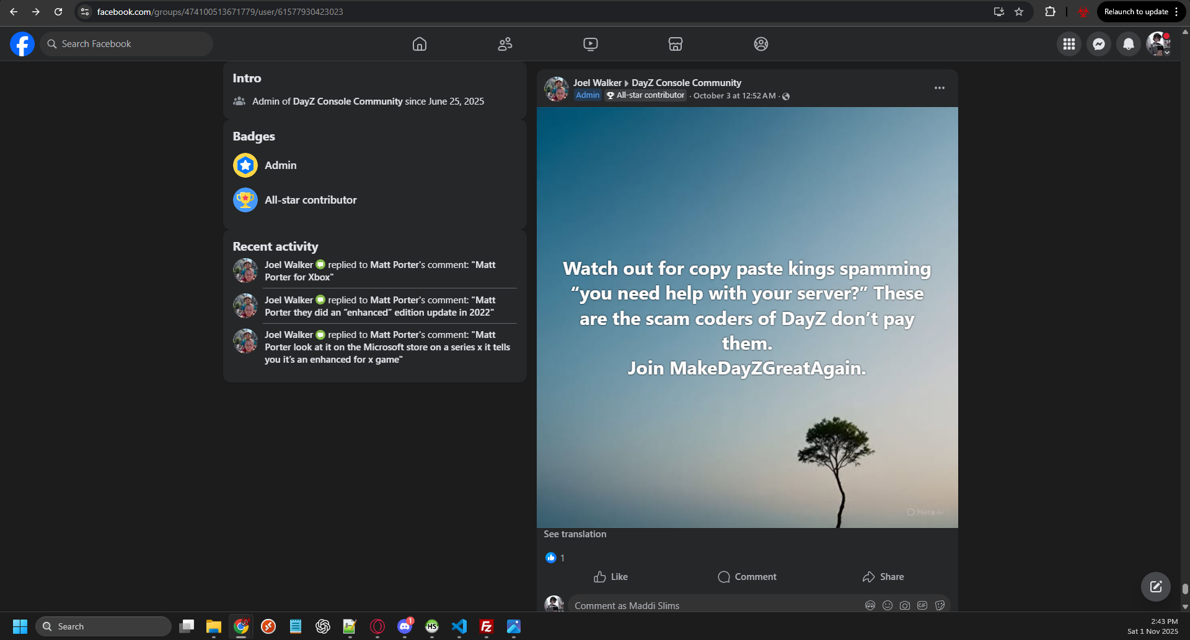Go back in browser history
The width and height of the screenshot is (1190, 640).
point(14,12)
